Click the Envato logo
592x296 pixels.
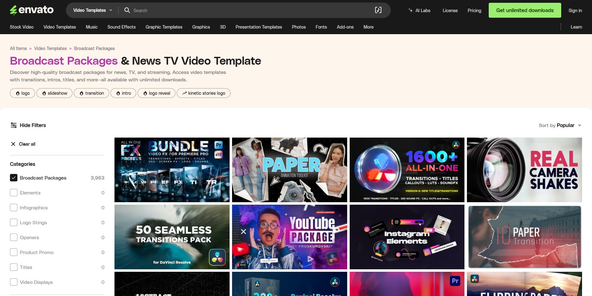[32, 10]
